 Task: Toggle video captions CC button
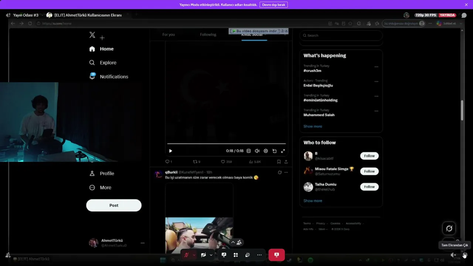coord(249,151)
